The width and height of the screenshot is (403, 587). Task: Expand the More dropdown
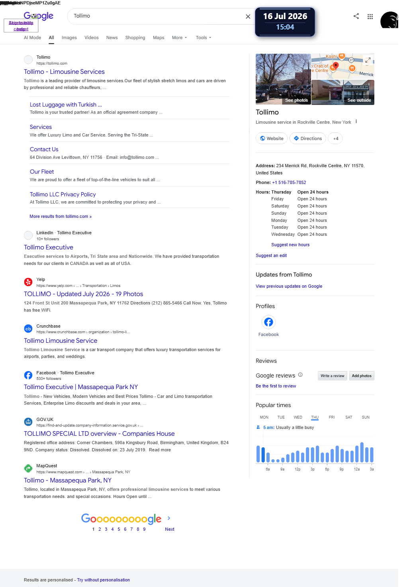[179, 38]
